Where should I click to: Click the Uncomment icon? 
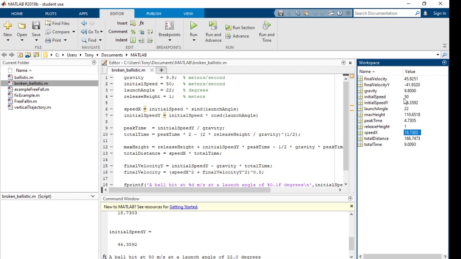click(142, 32)
